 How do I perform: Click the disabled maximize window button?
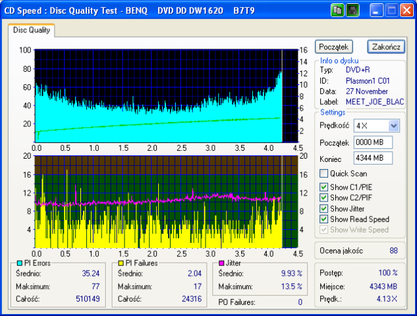point(391,11)
